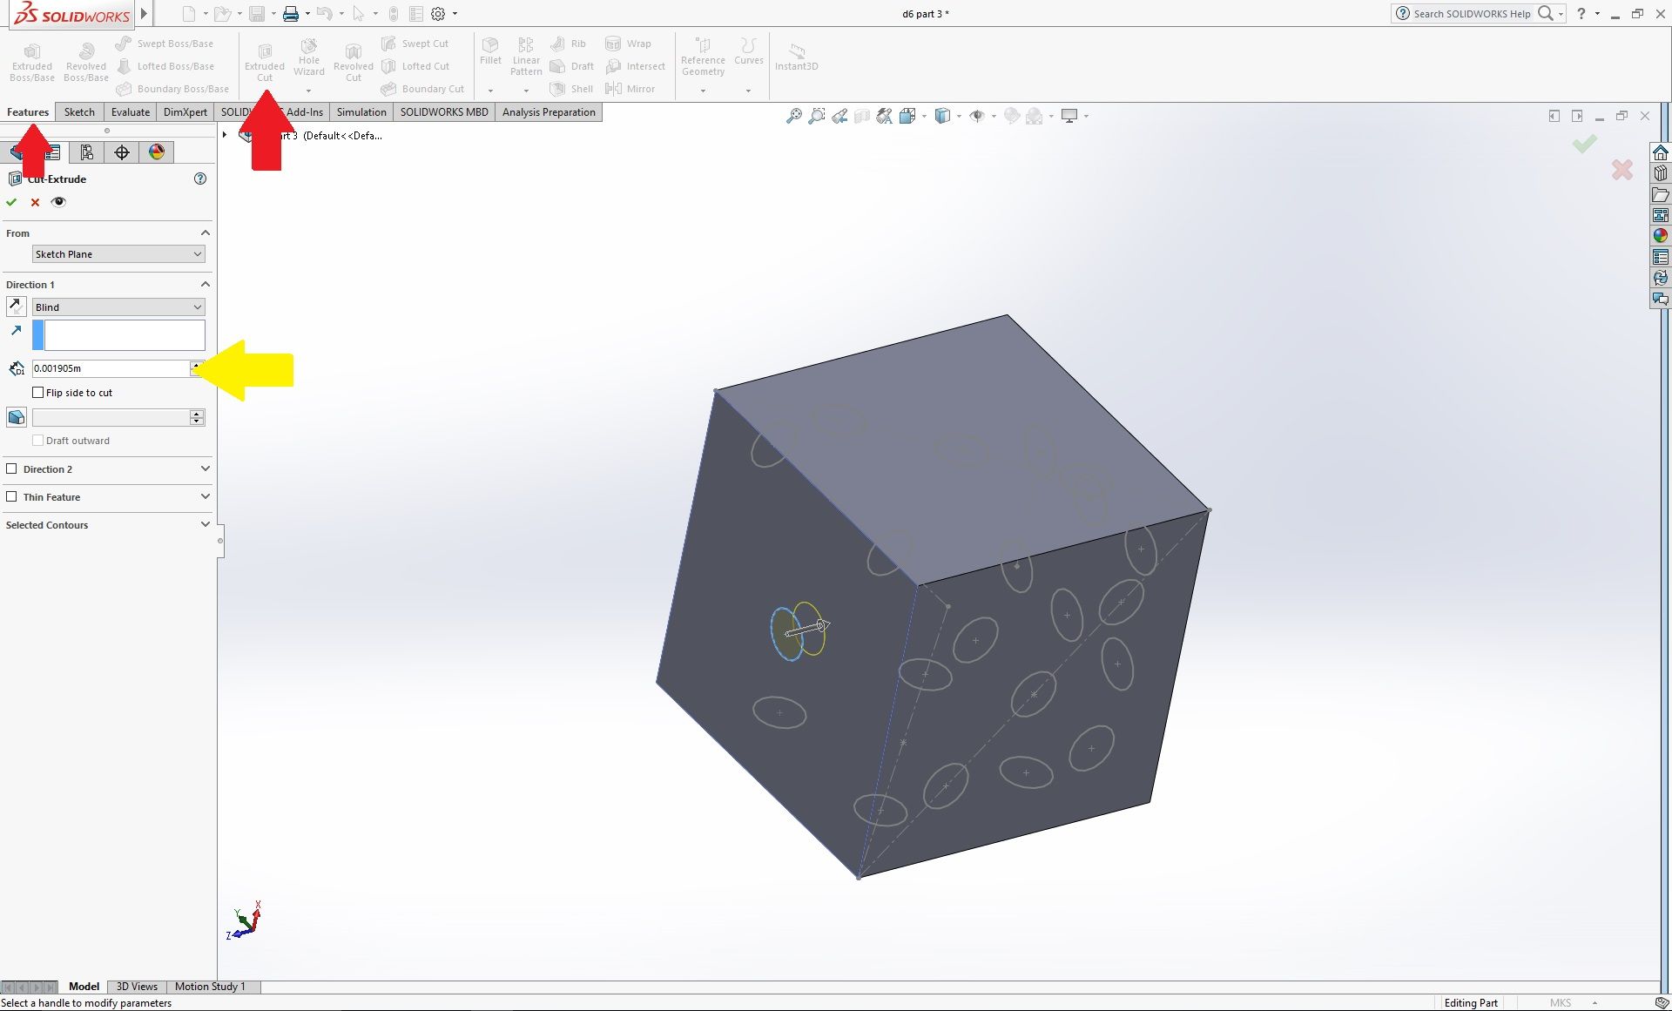Open the Hole Wizard
Viewport: 1672px width, 1011px height.
(308, 55)
